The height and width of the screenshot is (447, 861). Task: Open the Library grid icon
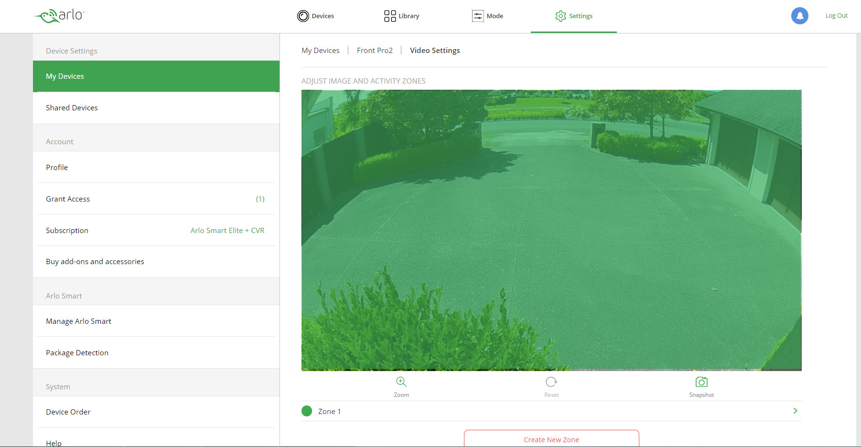point(390,16)
